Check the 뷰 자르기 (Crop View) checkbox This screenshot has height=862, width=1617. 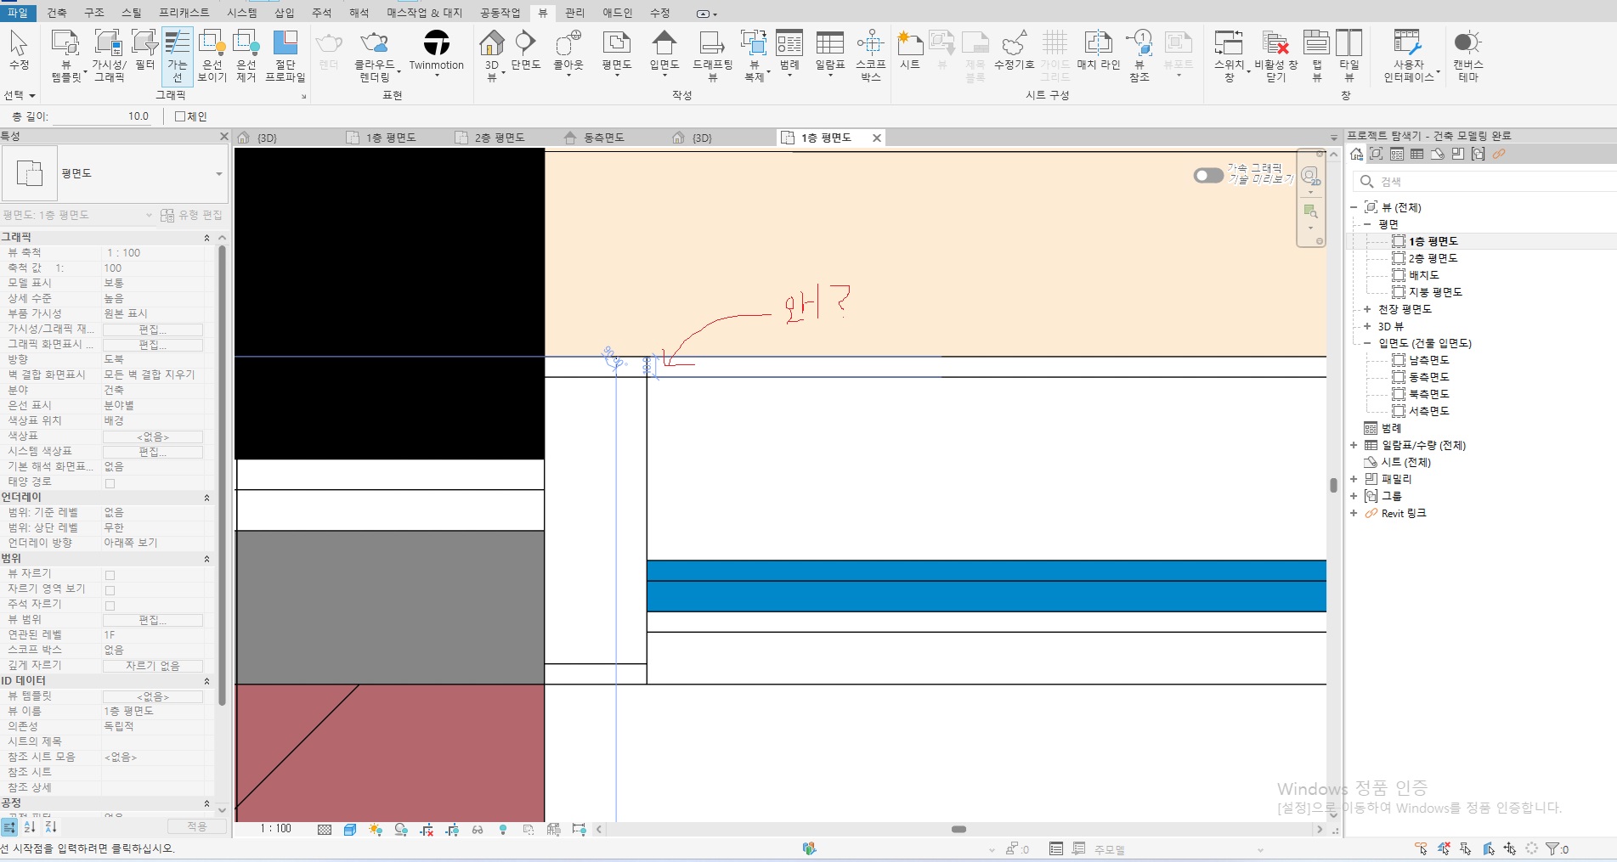(x=110, y=575)
